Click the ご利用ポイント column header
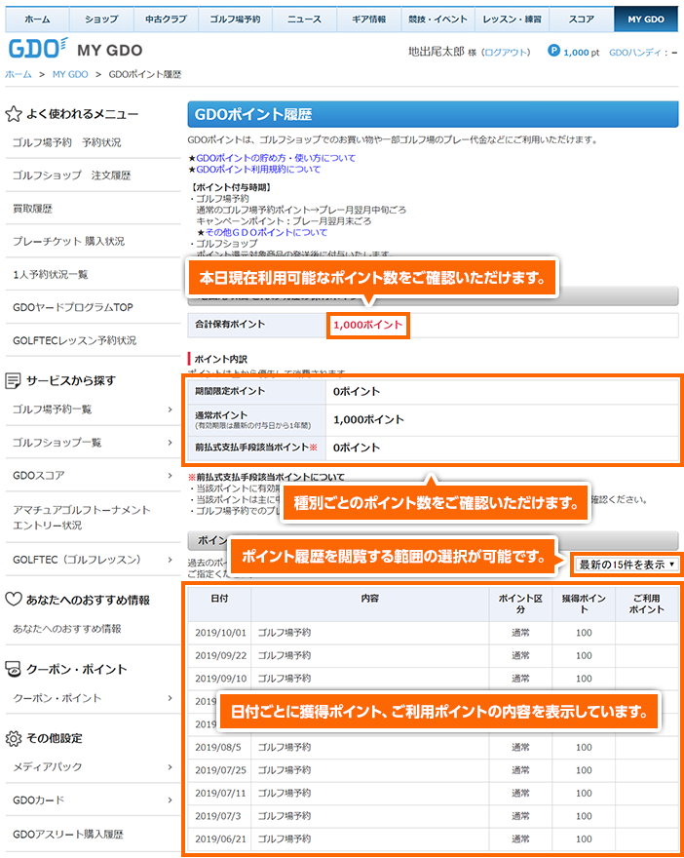 point(646,604)
